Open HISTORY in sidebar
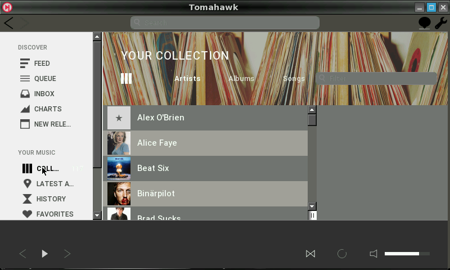Screen dimensions: 450x270 tap(51, 199)
